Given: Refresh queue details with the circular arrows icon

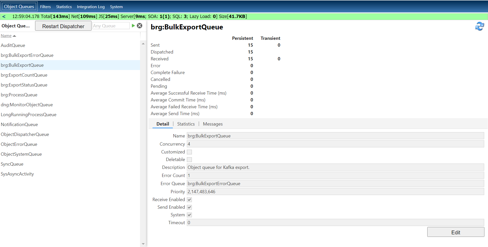Looking at the screenshot, I should [x=480, y=26].
